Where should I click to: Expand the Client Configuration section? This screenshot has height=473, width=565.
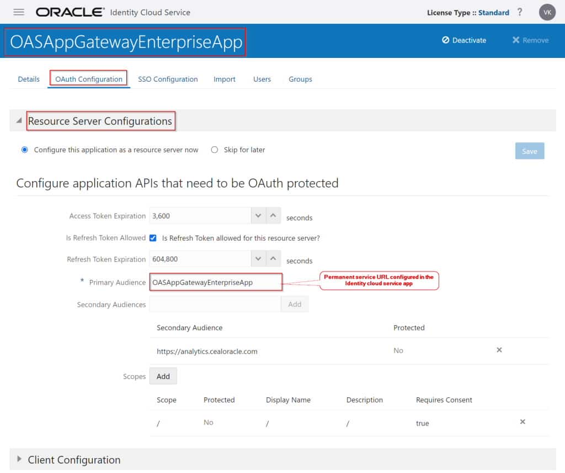(19, 460)
